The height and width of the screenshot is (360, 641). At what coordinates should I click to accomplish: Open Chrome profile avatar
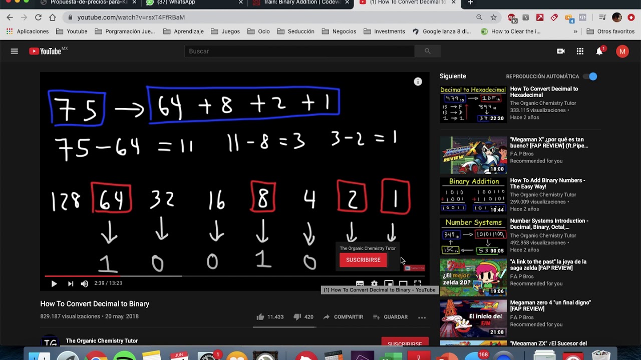coord(617,17)
